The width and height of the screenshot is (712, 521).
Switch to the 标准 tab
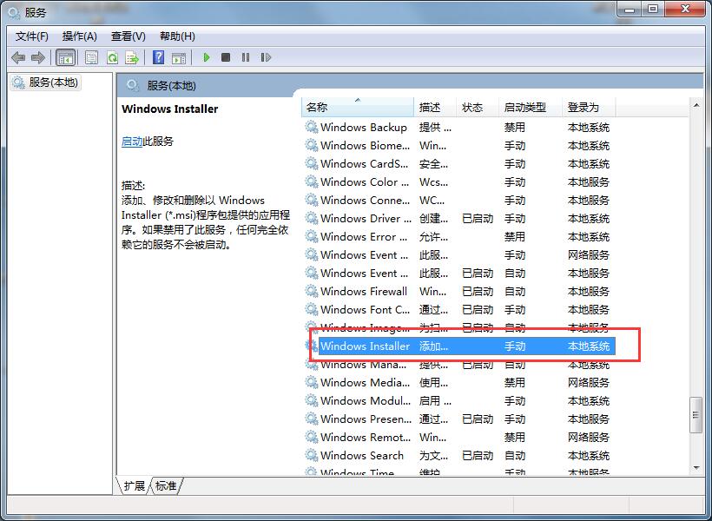pos(164,486)
